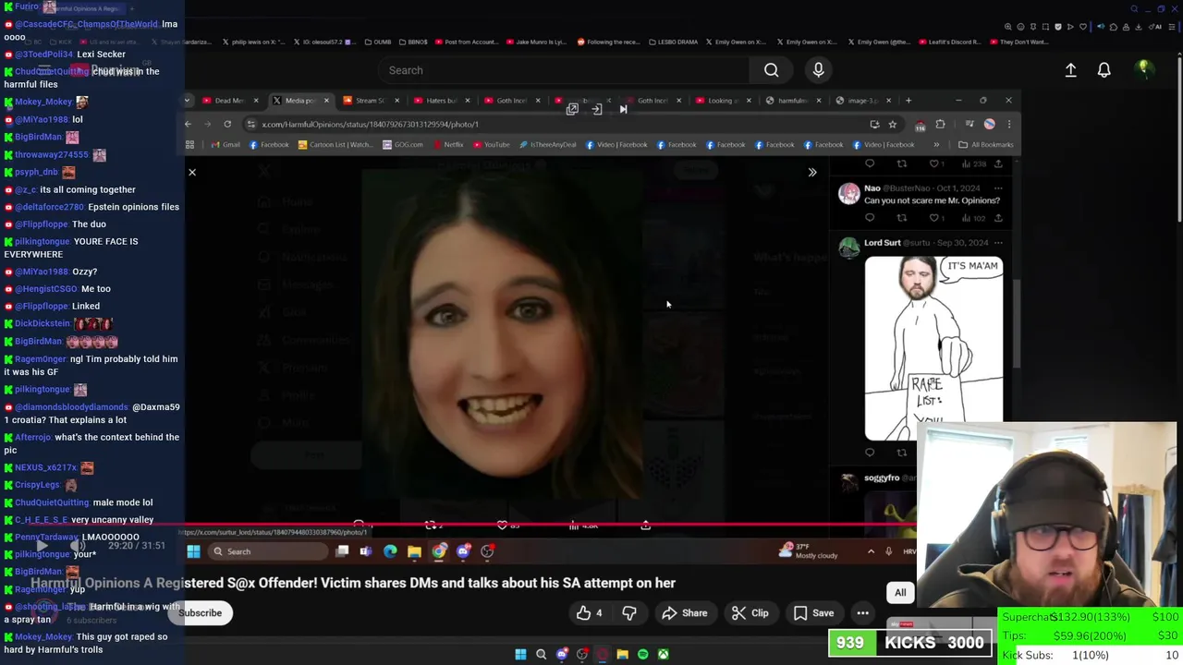
Task: Switch to the image-3 browser tab
Action: (861, 100)
